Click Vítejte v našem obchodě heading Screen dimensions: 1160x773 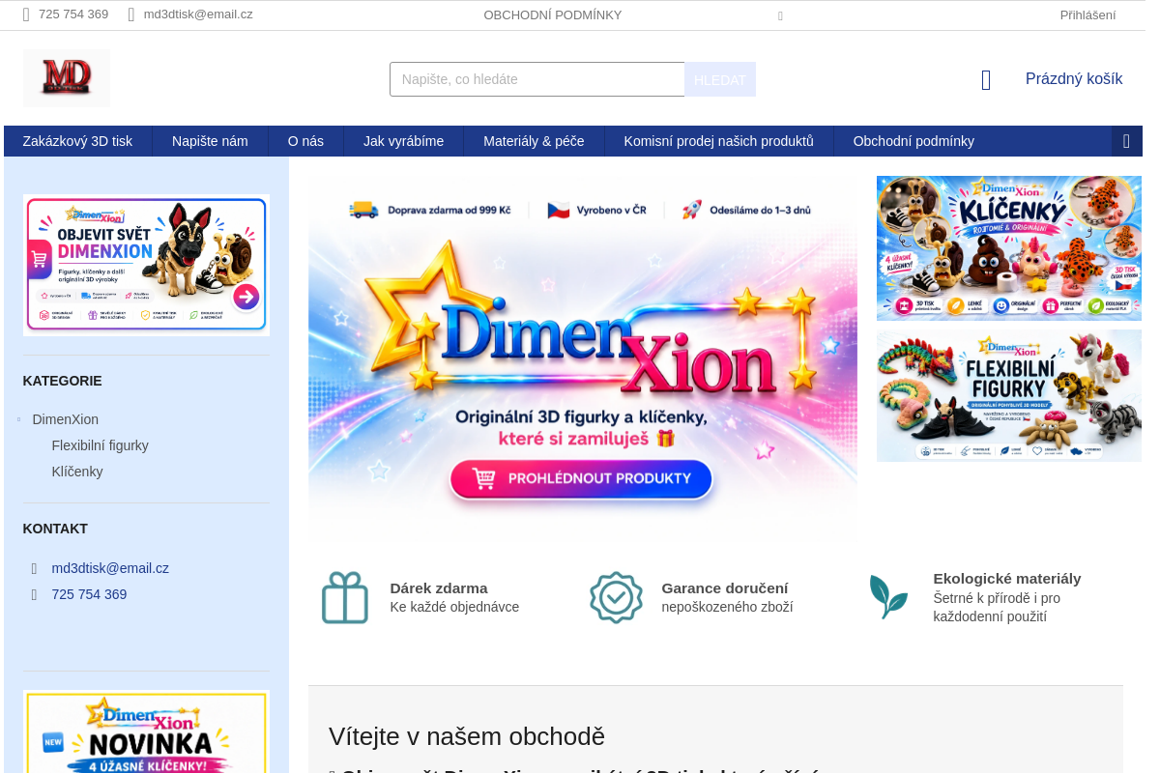pos(467,736)
